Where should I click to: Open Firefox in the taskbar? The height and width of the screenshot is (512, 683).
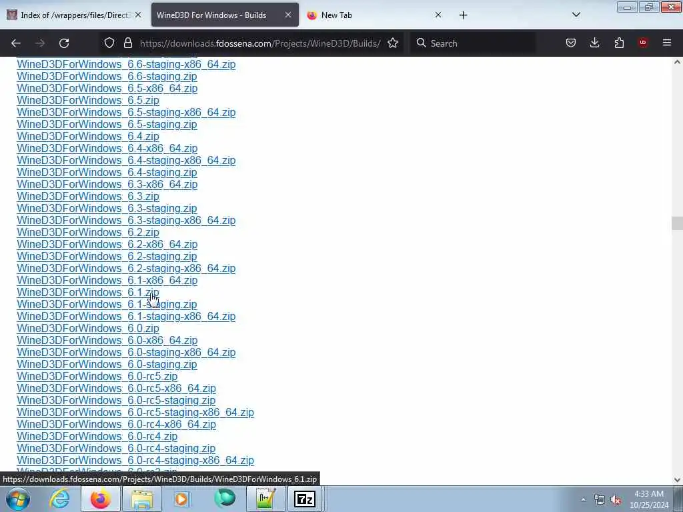point(101,499)
